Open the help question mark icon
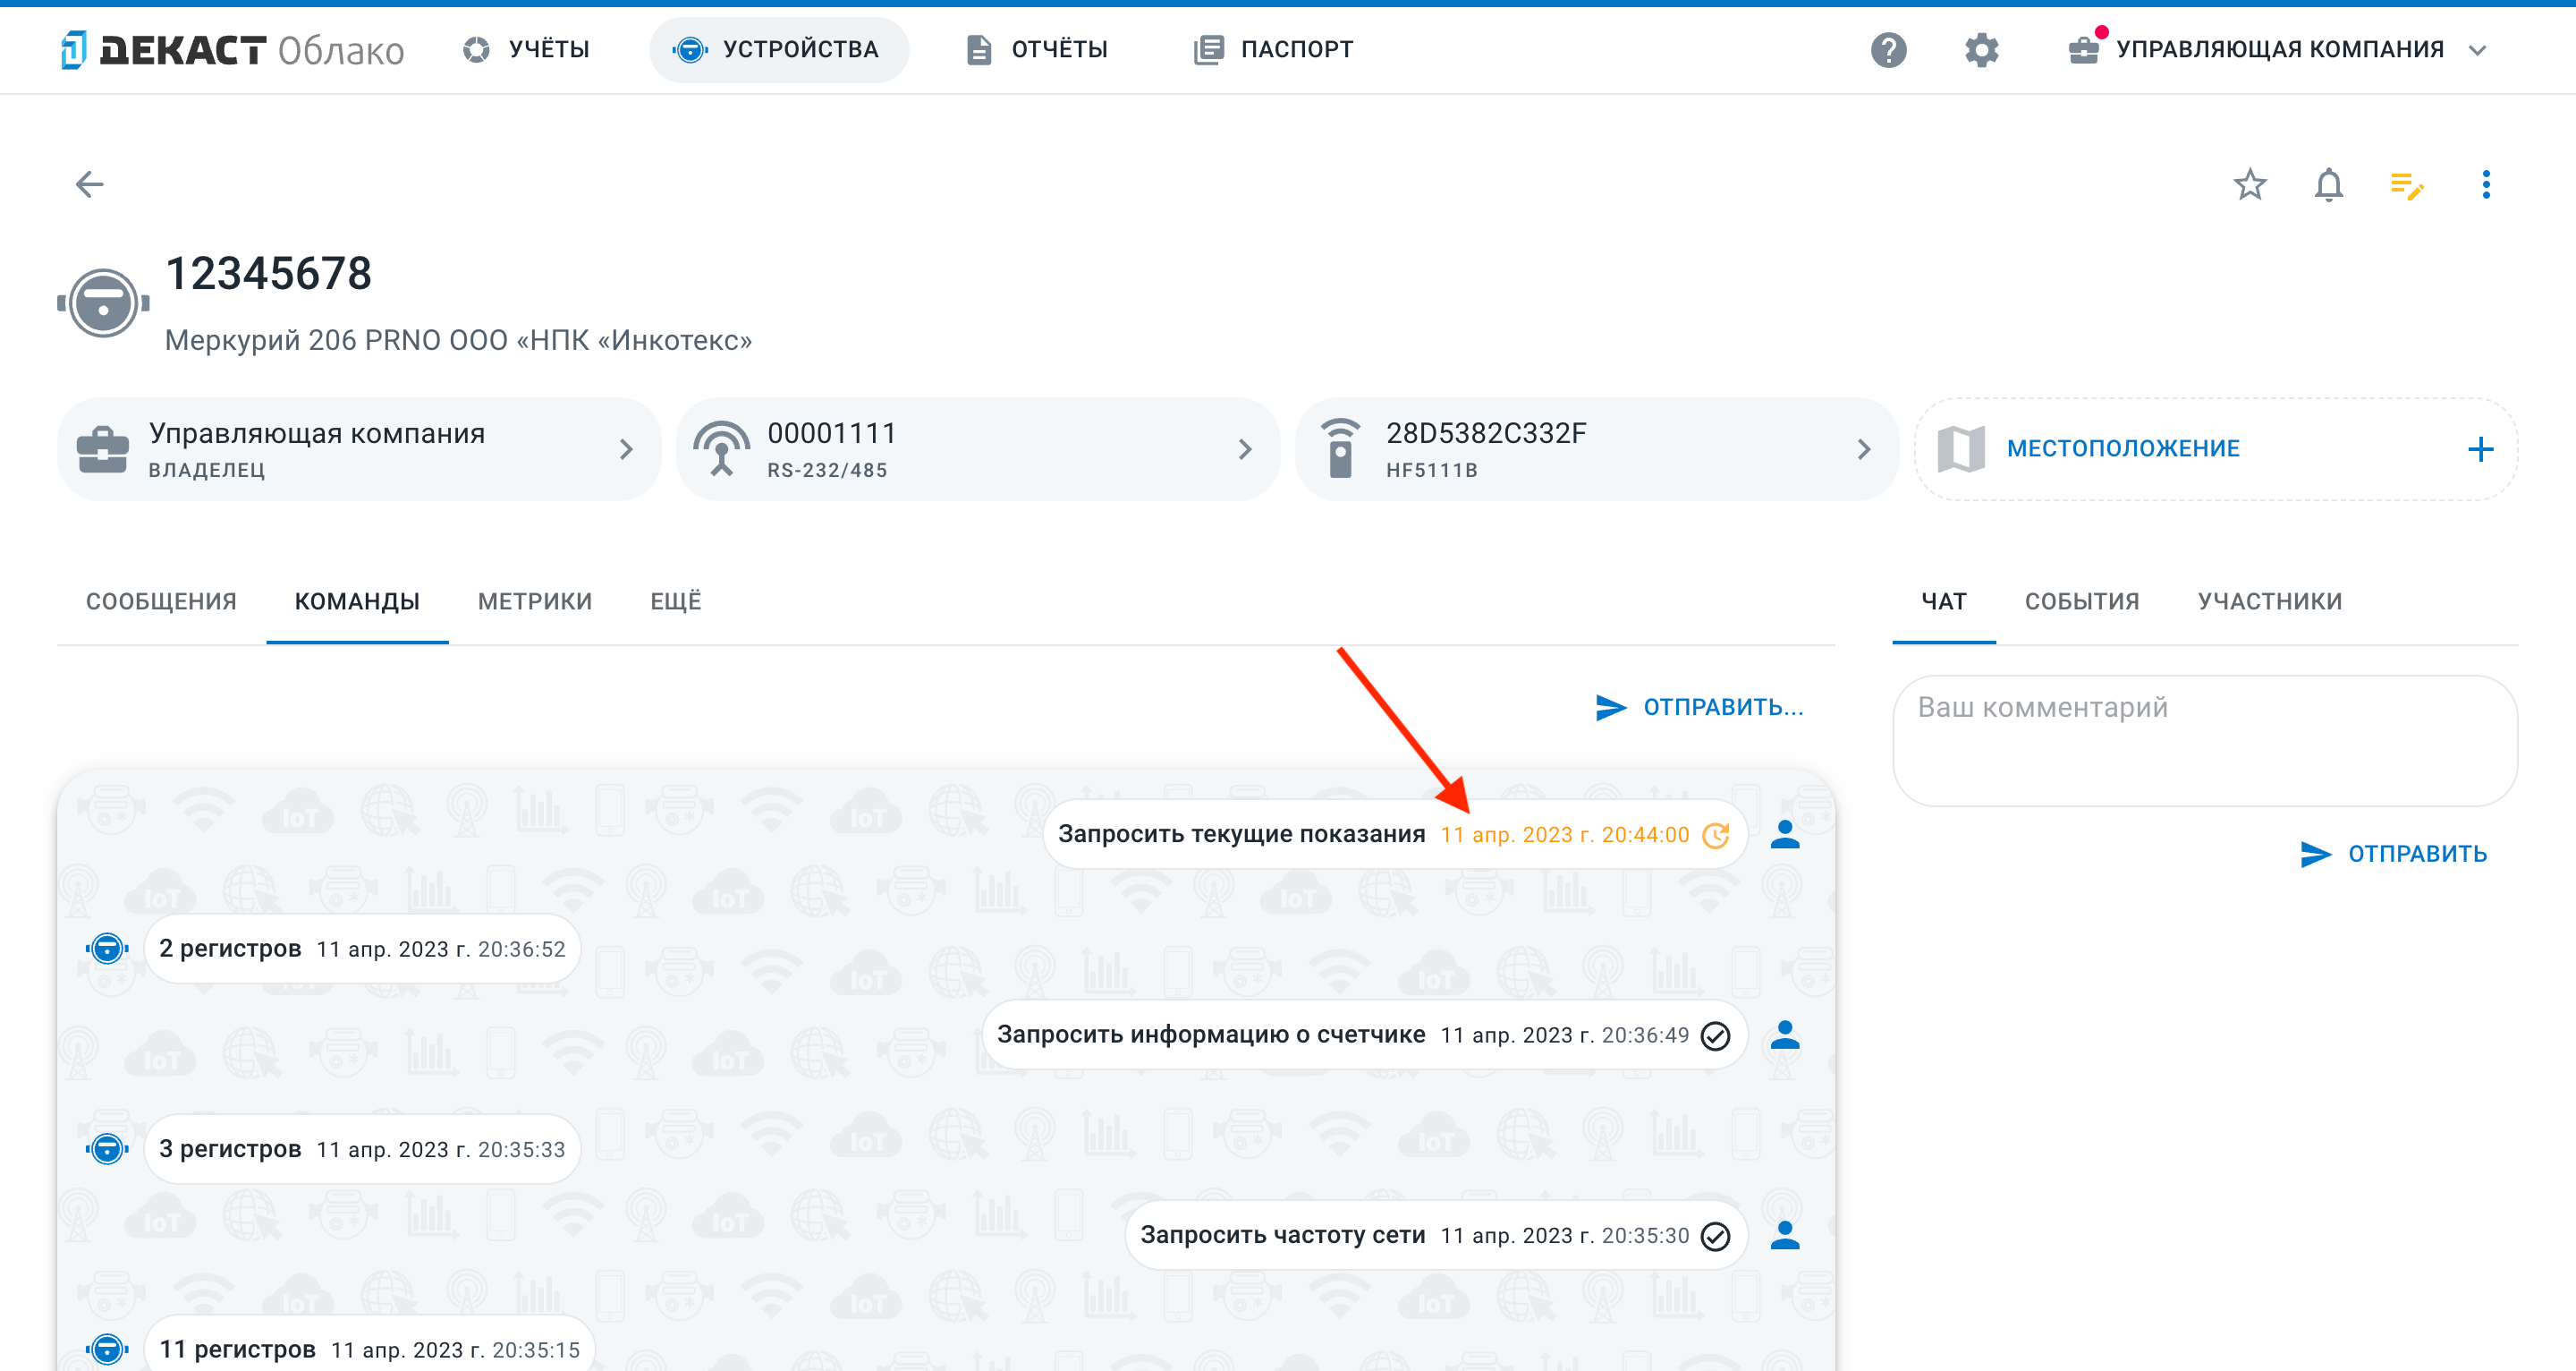2576x1371 pixels. tap(1888, 49)
